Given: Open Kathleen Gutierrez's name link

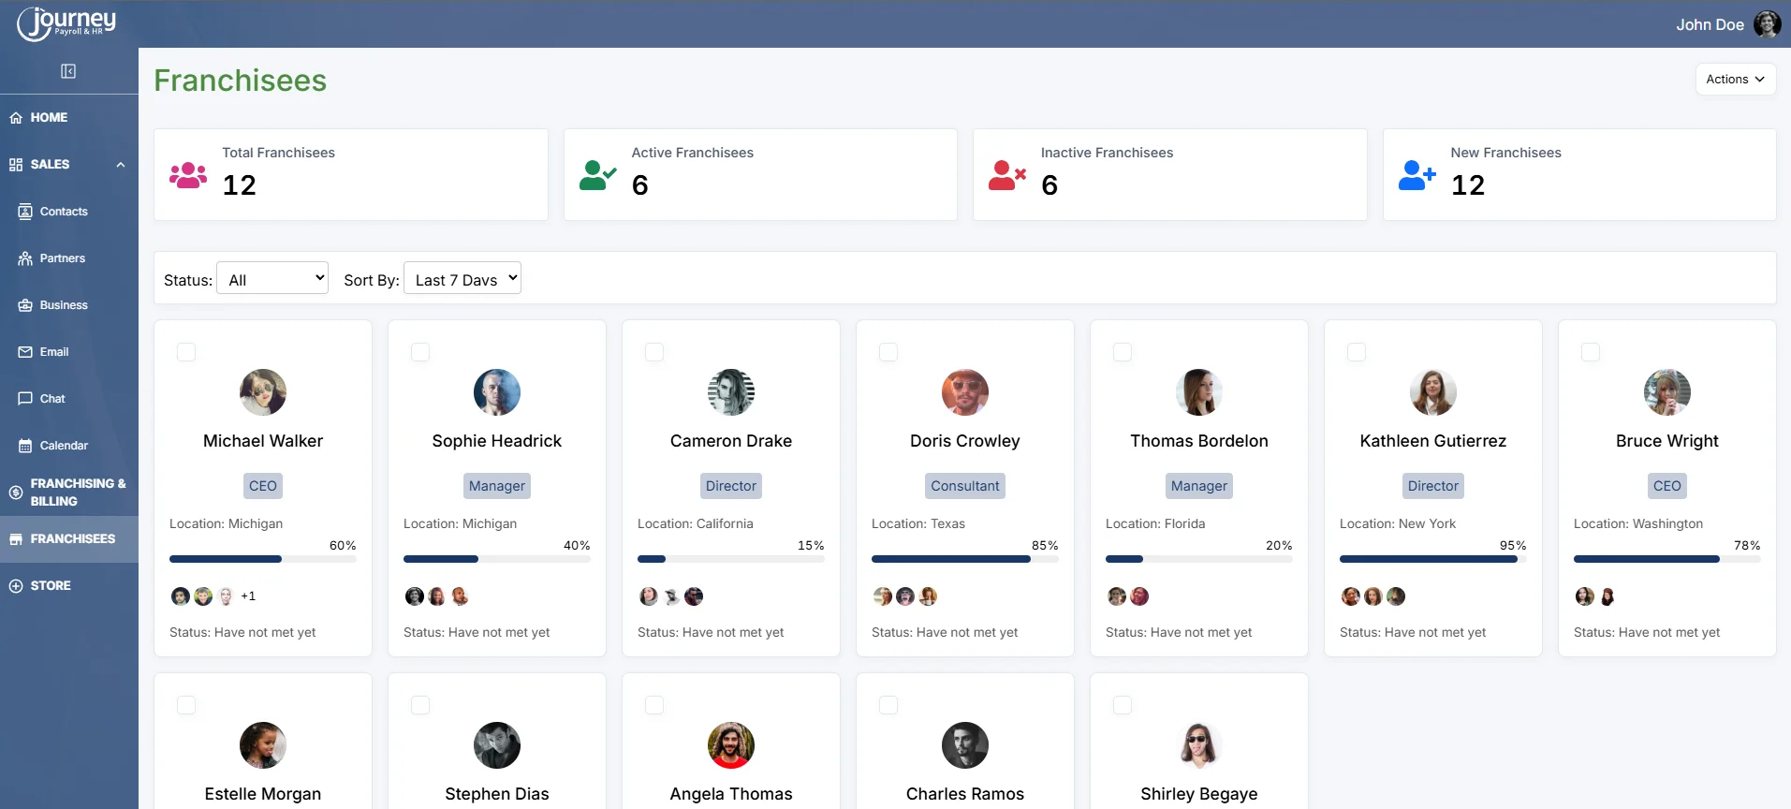Looking at the screenshot, I should click(x=1432, y=441).
